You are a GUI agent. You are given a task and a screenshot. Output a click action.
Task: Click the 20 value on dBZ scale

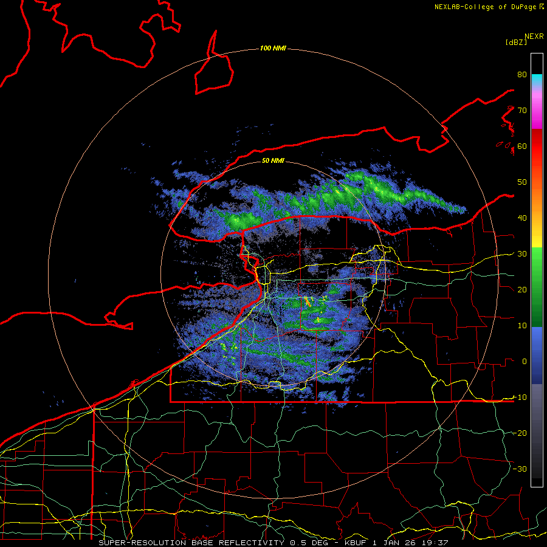(522, 289)
